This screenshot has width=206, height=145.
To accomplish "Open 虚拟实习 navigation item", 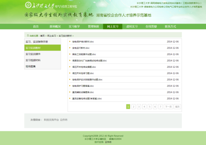I will (x=132, y=27).
